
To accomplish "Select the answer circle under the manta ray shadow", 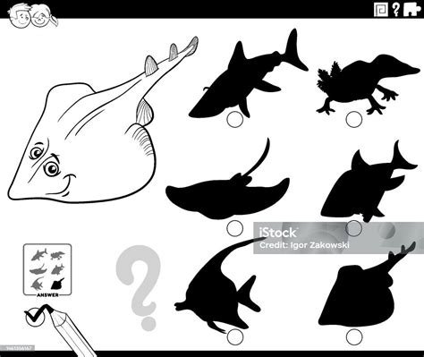I will click(235, 228).
